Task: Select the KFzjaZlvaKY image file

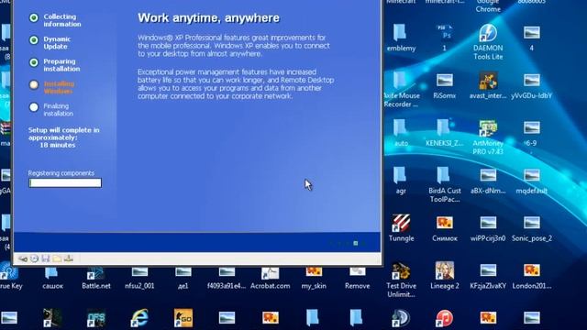Action: pyautogui.click(x=488, y=270)
